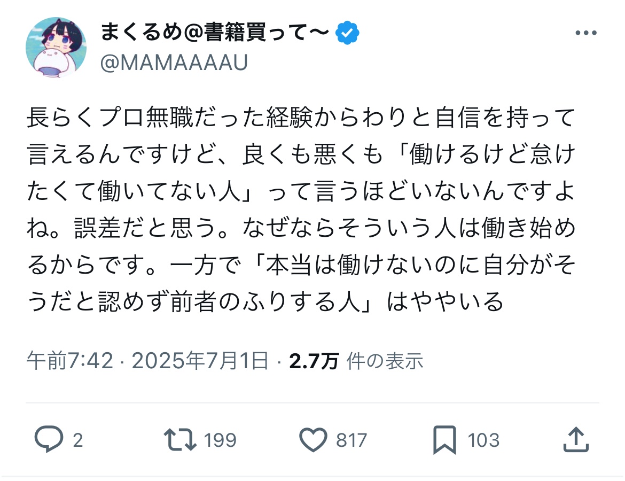Open the three-dot more options menu
The image size is (625, 481).
click(x=586, y=33)
